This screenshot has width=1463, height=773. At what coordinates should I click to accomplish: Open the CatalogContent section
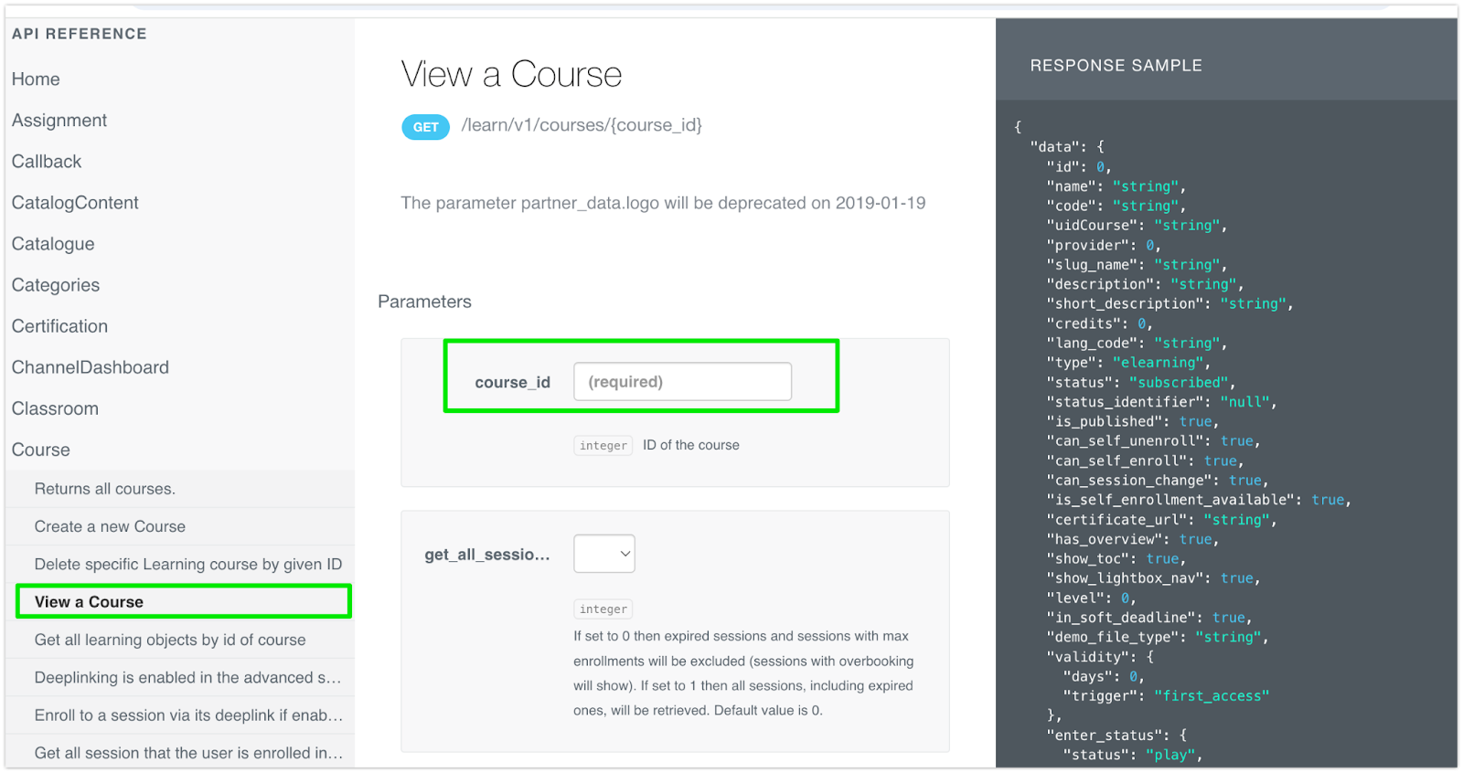[x=75, y=203]
